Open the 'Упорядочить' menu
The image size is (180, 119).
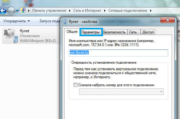click(x=17, y=21)
